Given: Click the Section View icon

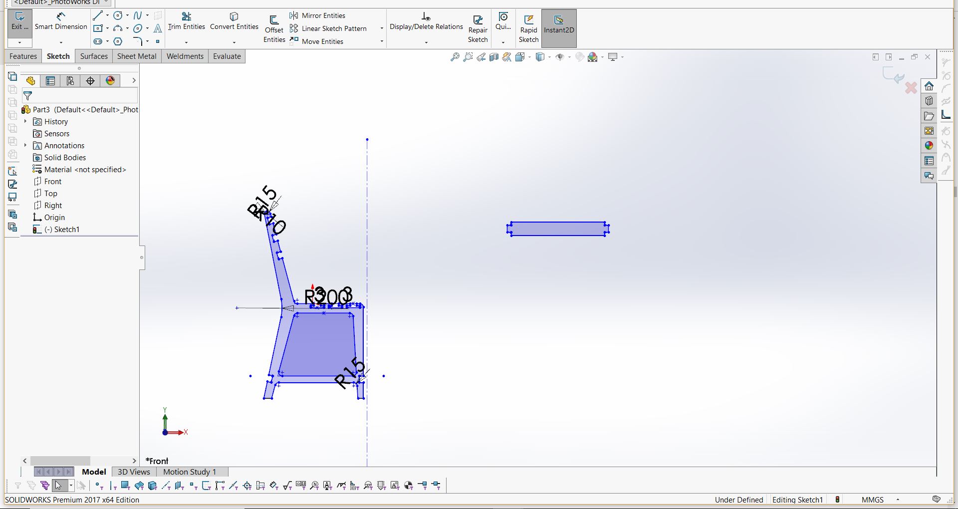Looking at the screenshot, I should 494,57.
